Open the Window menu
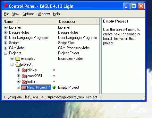 click(x=44, y=14)
